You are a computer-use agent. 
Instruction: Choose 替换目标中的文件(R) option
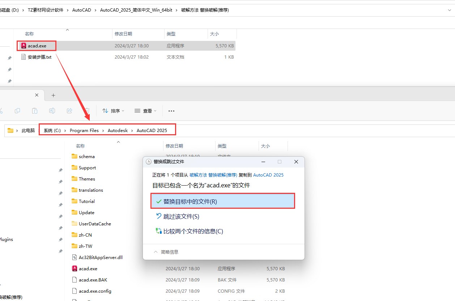223,202
